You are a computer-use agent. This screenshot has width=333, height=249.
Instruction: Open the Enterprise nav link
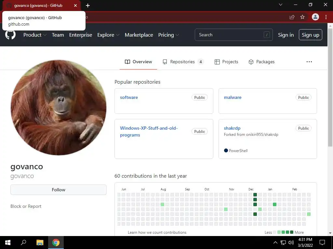81,35
